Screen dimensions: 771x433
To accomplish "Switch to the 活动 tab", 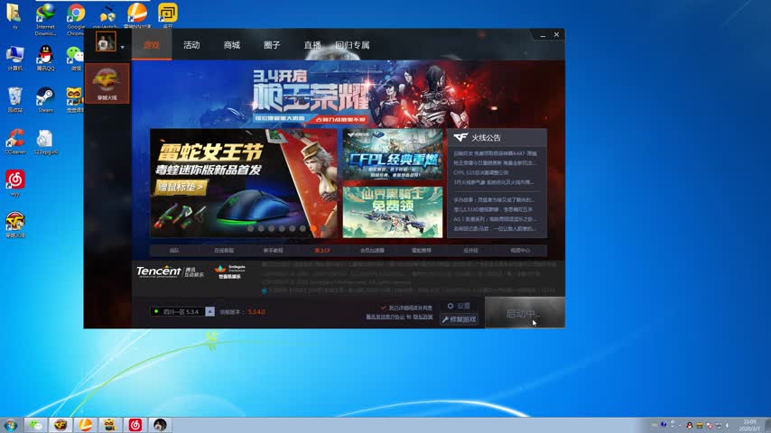I will coord(191,45).
